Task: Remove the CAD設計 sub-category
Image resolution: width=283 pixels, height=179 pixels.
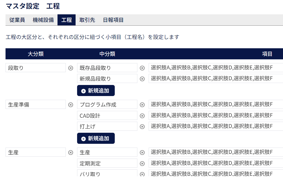Action: point(142,116)
